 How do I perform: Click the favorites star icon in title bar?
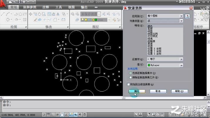[x=193, y=1]
